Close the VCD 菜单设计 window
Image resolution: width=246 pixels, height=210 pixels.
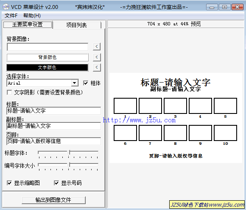tap(238, 7)
